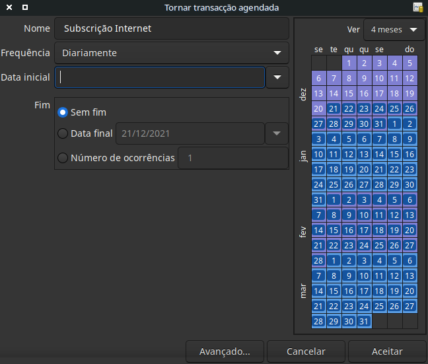
Task: Open the Data final date picker arrow
Action: click(x=277, y=133)
